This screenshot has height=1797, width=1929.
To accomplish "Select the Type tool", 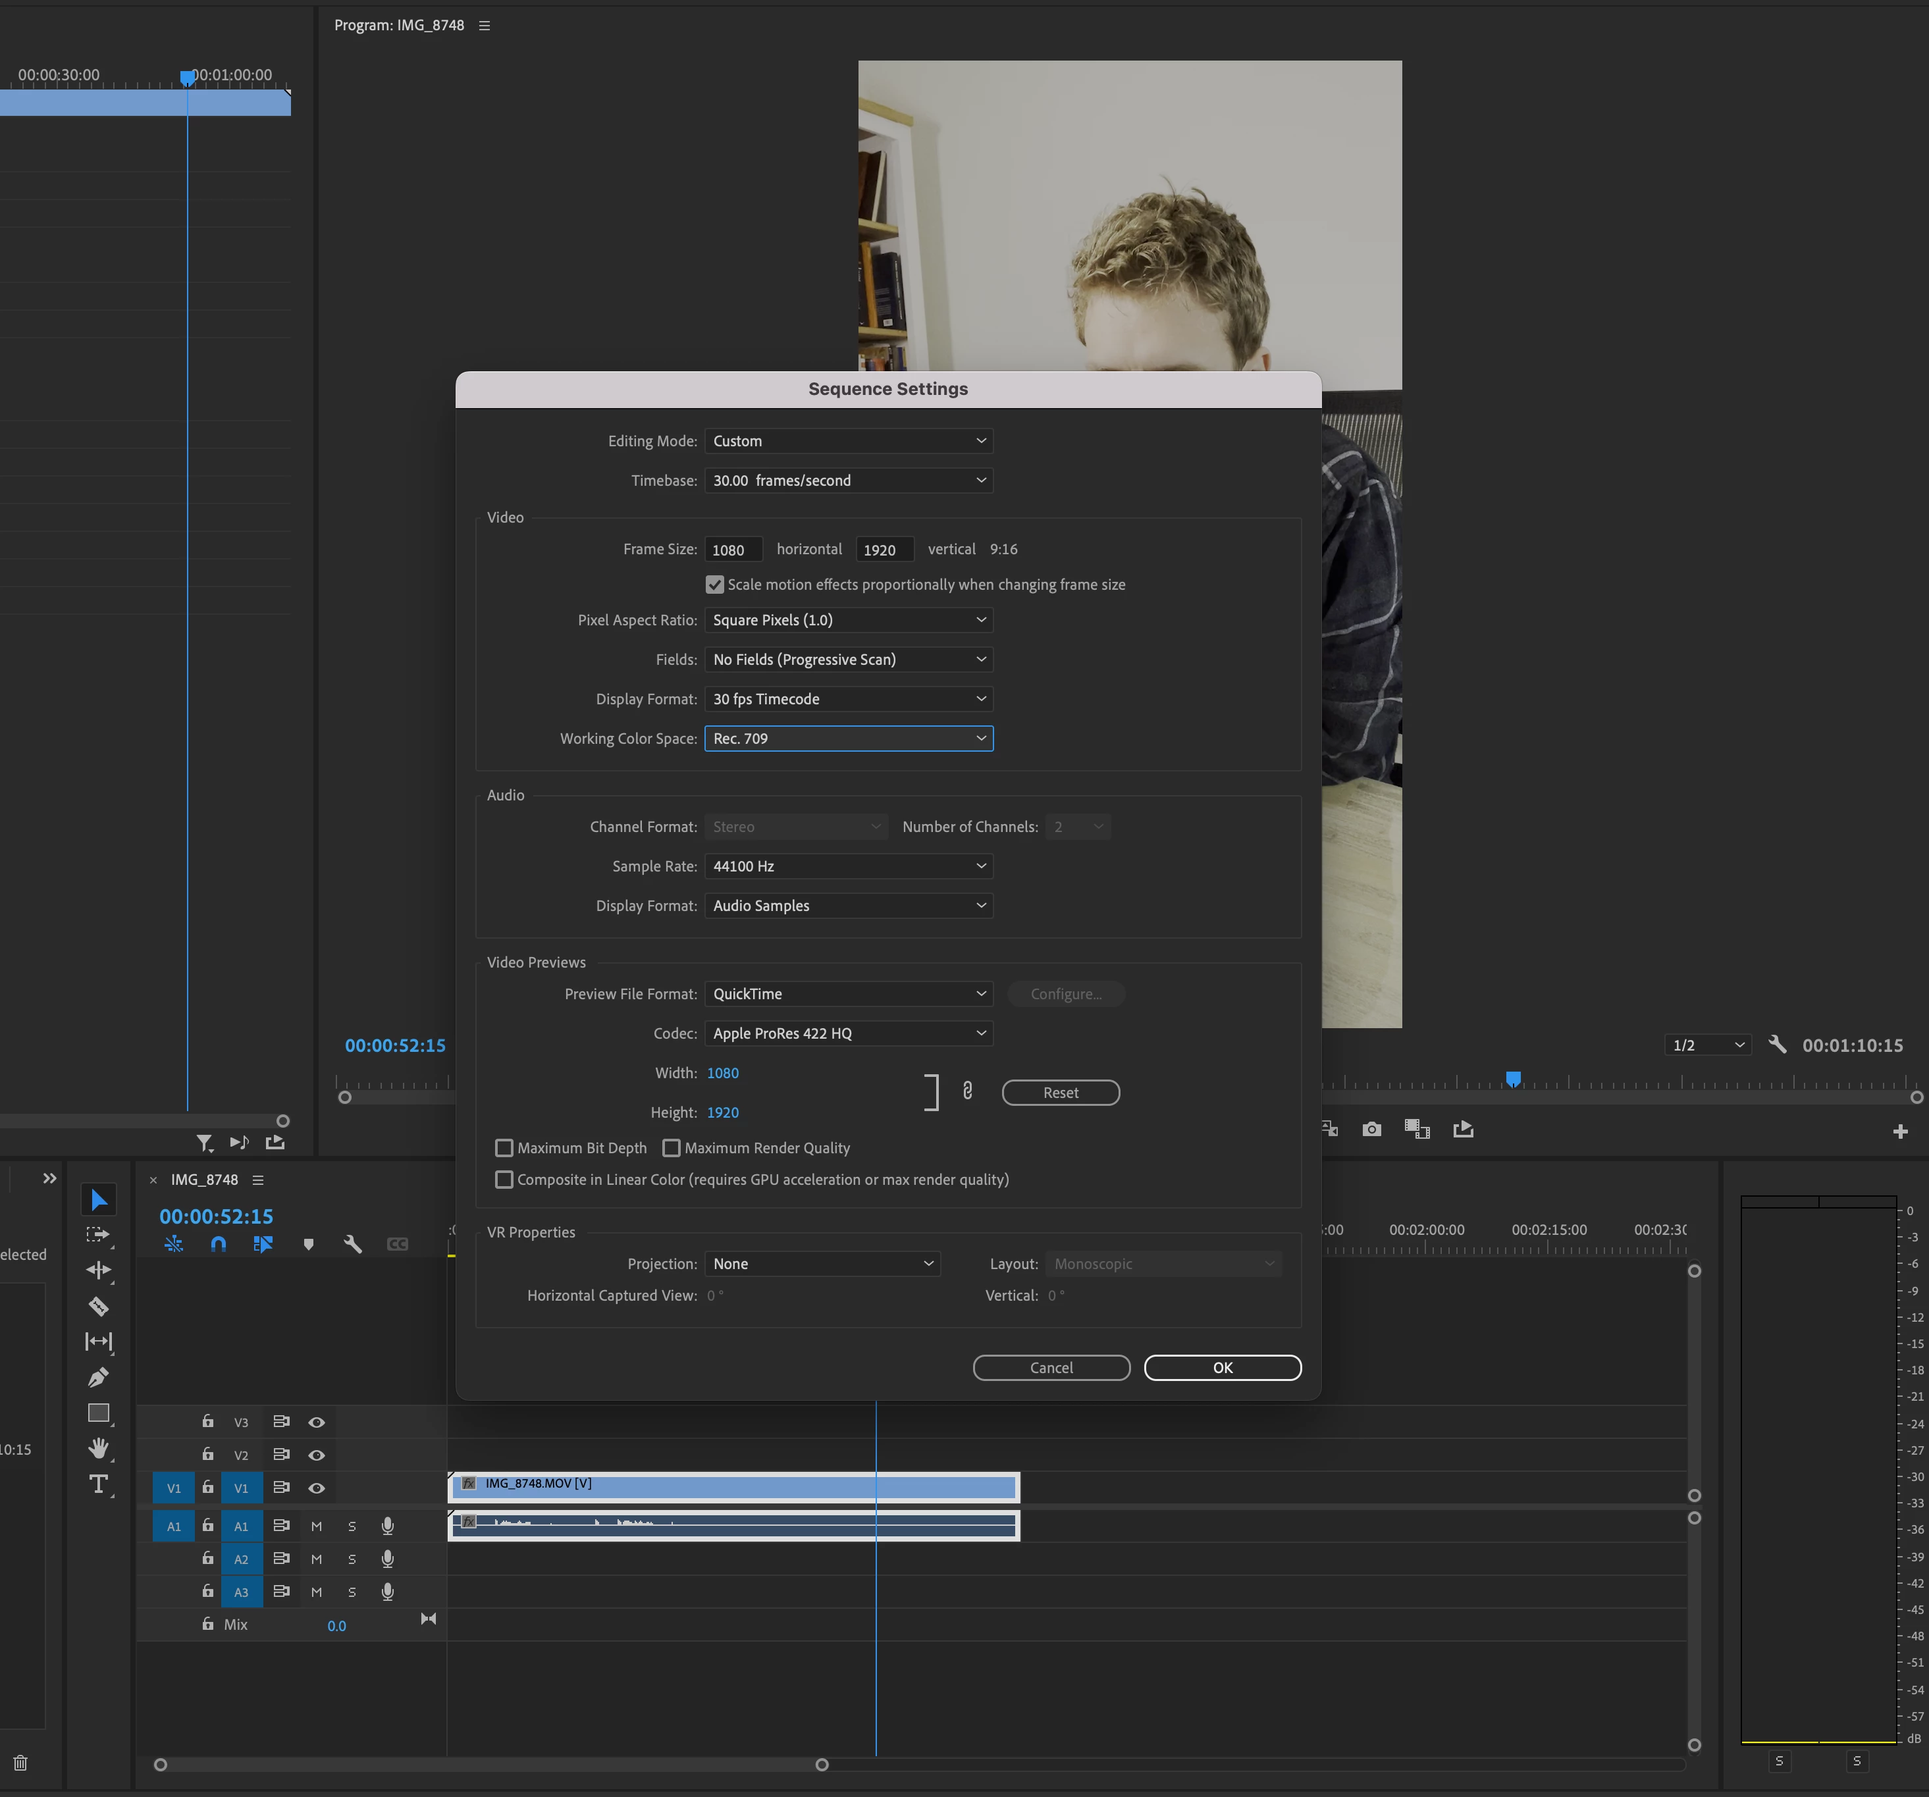I will tap(98, 1484).
